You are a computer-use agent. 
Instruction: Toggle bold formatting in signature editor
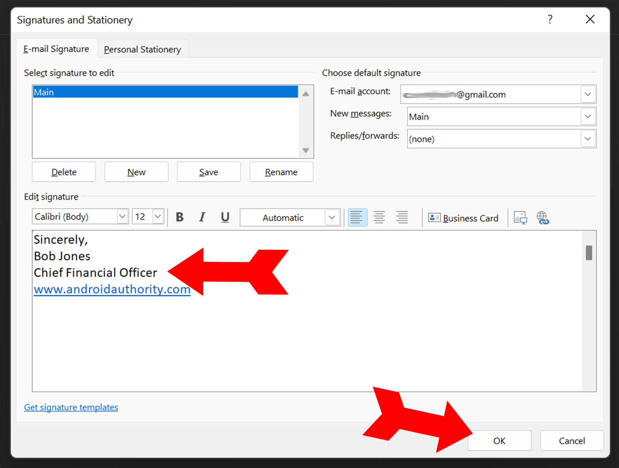[x=180, y=218]
